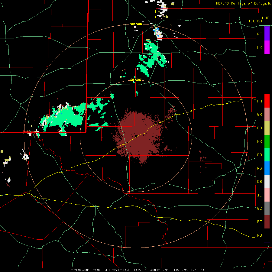Image resolution: width=272 pixels, height=272 pixels.
Task: Click the GR legend label
Action: click(x=259, y=115)
